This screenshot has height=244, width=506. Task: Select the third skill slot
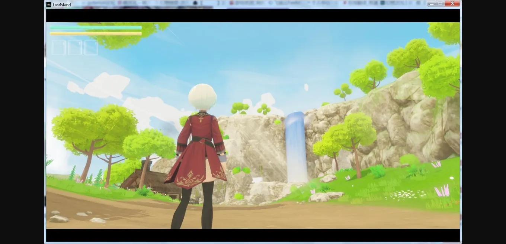click(x=91, y=47)
